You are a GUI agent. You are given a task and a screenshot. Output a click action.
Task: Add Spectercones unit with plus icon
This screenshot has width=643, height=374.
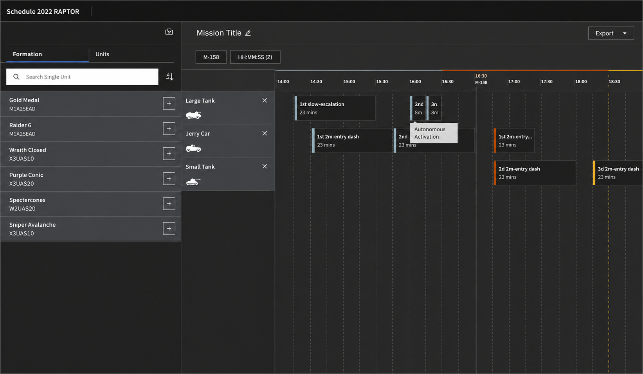tap(169, 204)
